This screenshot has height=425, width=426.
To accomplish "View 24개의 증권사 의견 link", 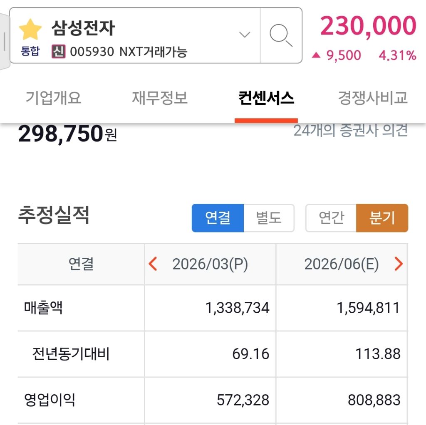I will pyautogui.click(x=350, y=130).
